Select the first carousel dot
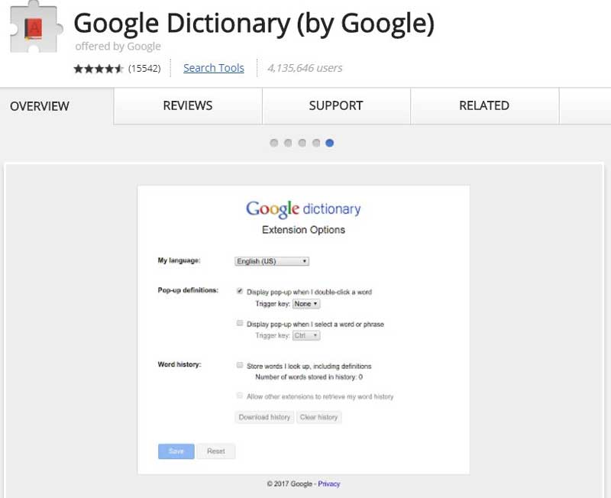Screen dimensions: 611x498 tap(274, 143)
